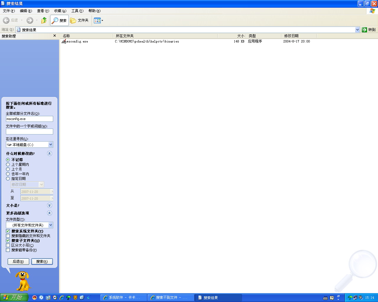Check 搜索隐藏的文件和文件夹 checkbox
Image resolution: width=378 pixels, height=302 pixels.
(x=8, y=236)
